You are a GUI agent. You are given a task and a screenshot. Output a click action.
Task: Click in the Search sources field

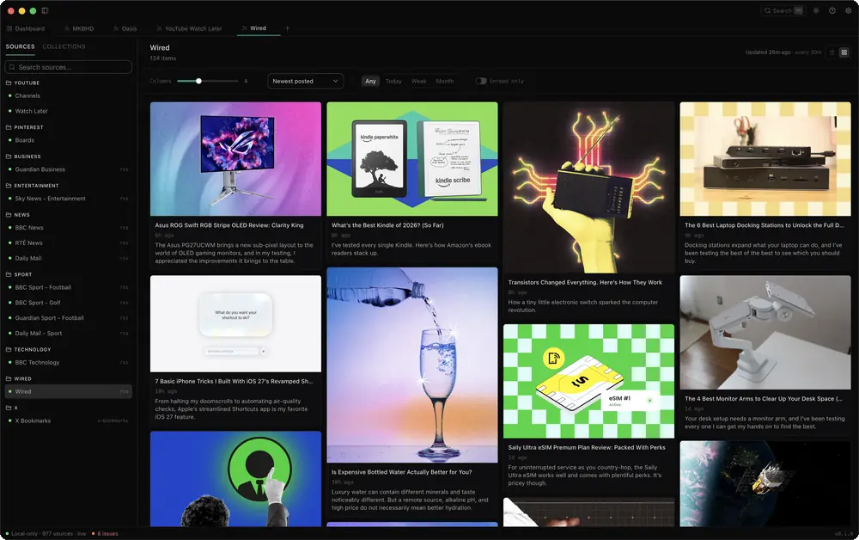69,67
